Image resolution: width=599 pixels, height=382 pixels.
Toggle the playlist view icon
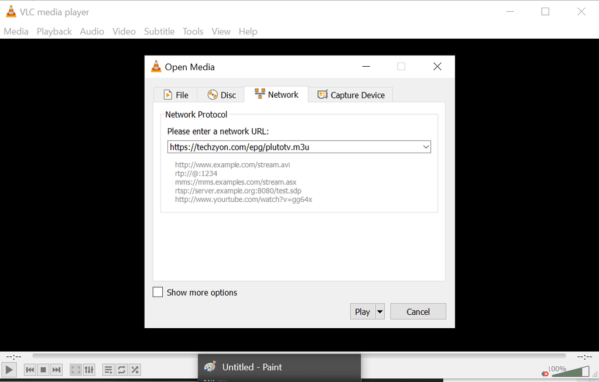tap(108, 369)
